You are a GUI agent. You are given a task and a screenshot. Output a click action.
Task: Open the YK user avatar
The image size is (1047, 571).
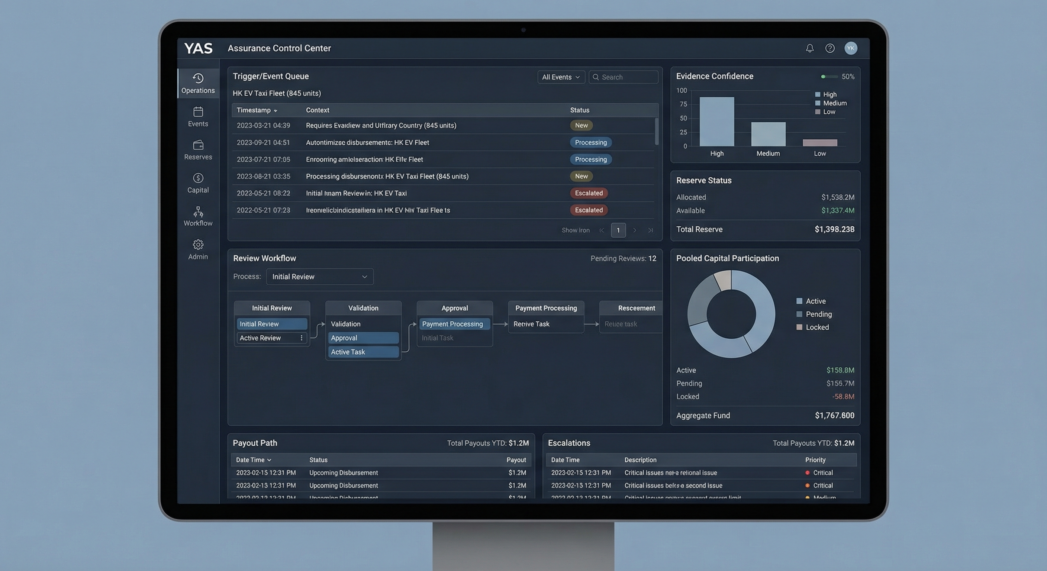(x=851, y=48)
